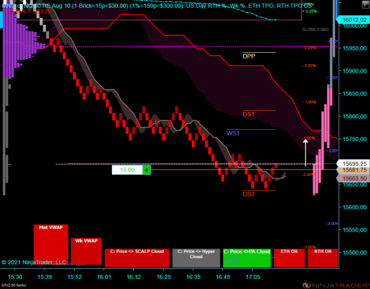Click the 17:05 time axis label
Image resolution: width=370 pixels, height=289 pixels.
tap(253, 277)
